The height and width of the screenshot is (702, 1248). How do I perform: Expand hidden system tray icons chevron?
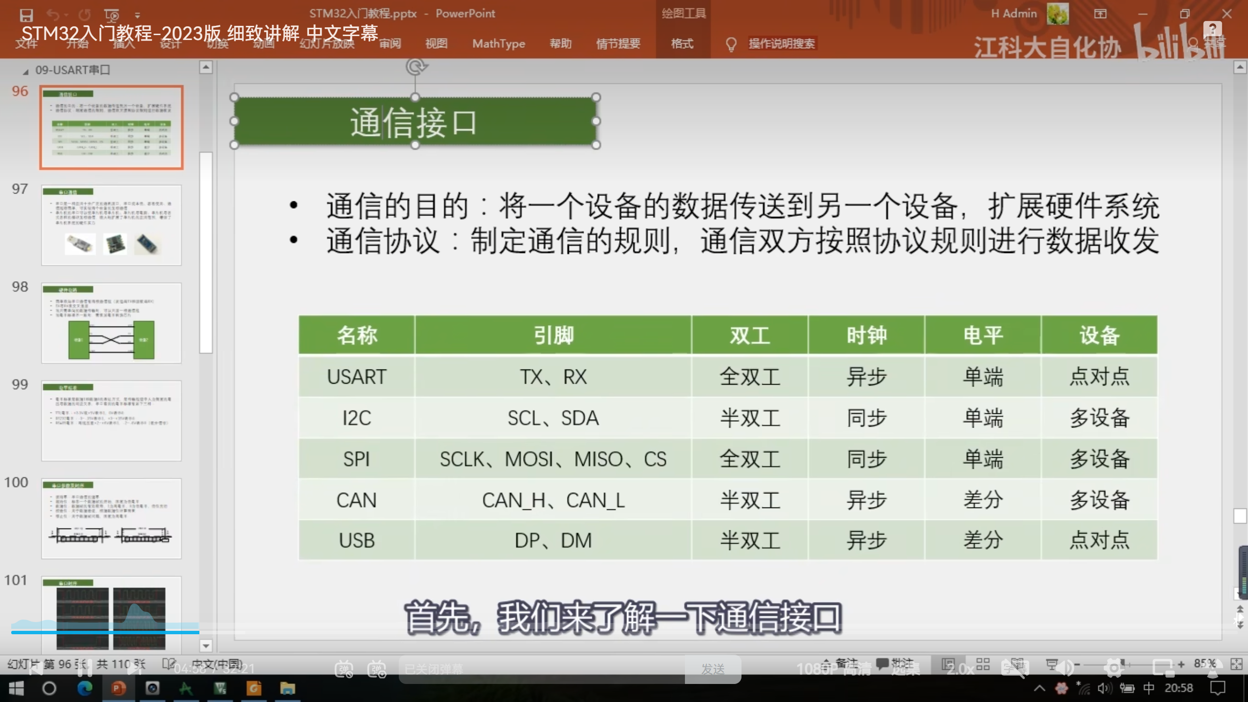tap(1039, 688)
